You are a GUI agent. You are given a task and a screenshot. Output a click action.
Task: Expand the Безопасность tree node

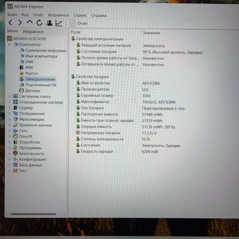click(10, 154)
